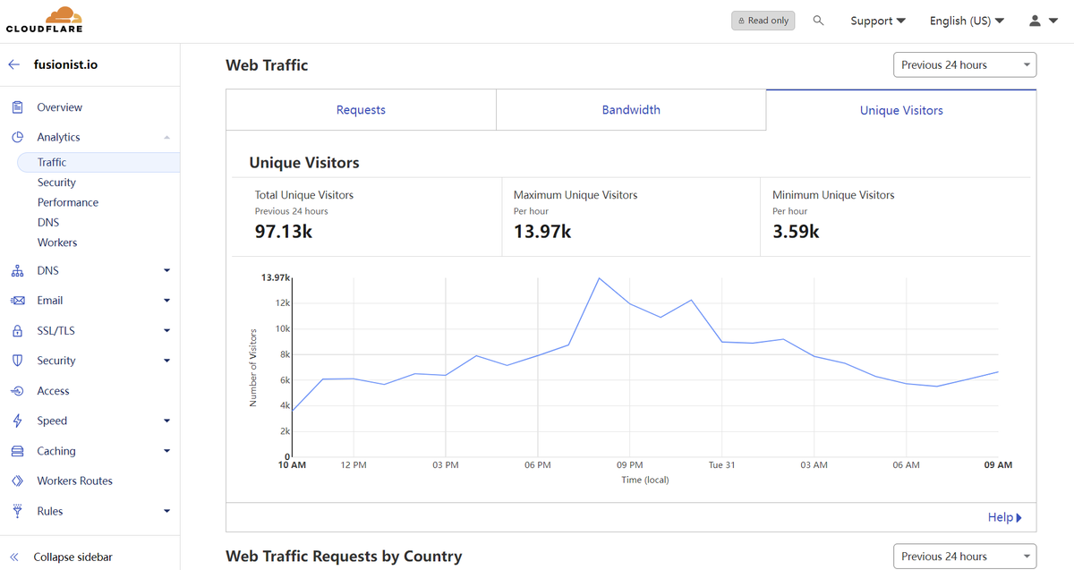
Task: Open Requests by Country time range dropdown
Action: pos(965,557)
